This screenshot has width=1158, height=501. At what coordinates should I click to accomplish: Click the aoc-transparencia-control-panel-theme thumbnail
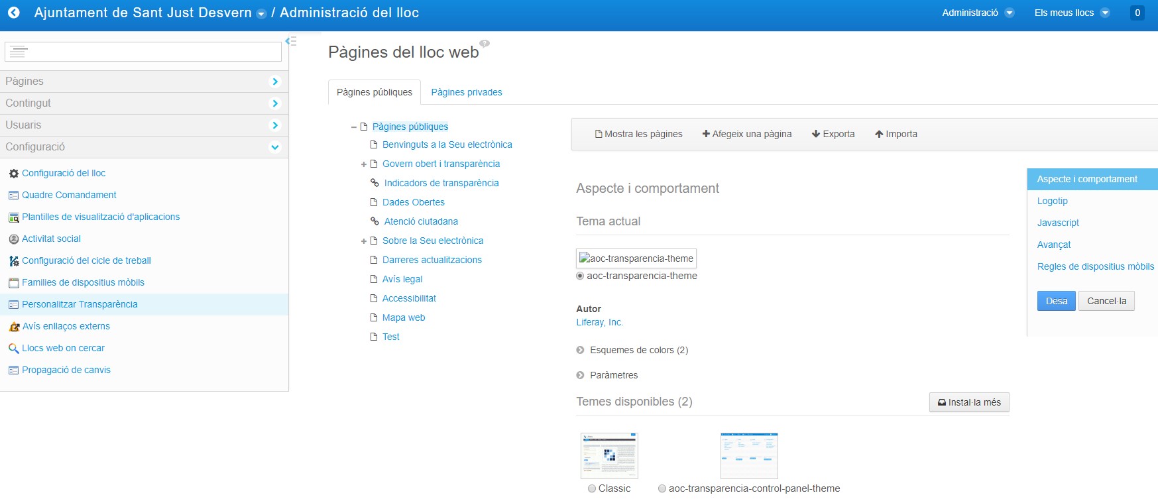point(749,456)
